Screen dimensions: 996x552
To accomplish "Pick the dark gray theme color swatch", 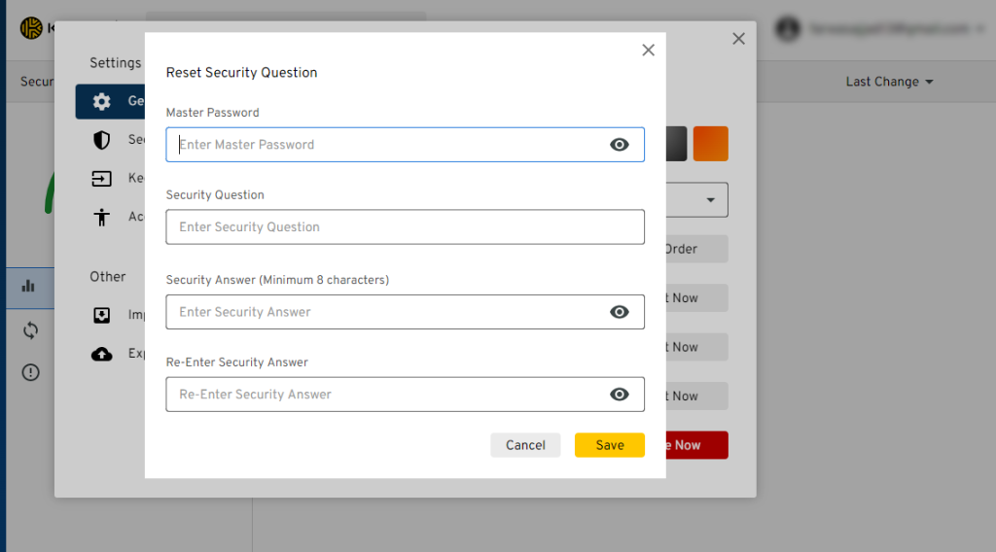I will pyautogui.click(x=677, y=144).
